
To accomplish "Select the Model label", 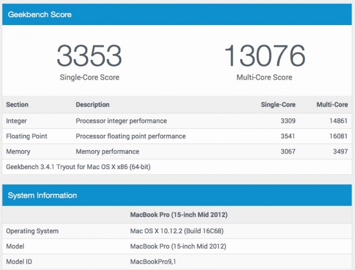I will pos(15,246).
